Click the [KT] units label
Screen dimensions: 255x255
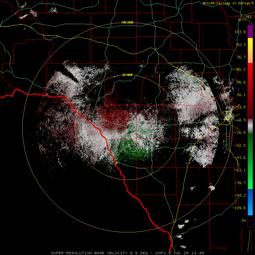(242, 20)
